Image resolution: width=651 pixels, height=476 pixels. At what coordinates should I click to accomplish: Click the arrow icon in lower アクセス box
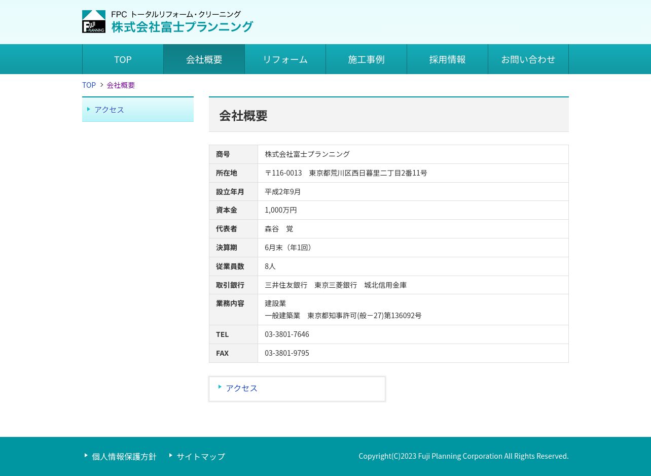coord(220,387)
